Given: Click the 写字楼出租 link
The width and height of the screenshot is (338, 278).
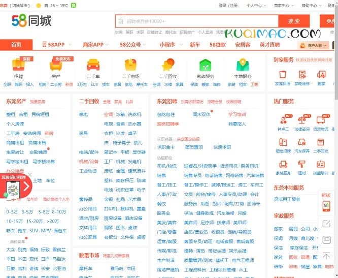Looking at the screenshot, I should pyautogui.click(x=17, y=162).
